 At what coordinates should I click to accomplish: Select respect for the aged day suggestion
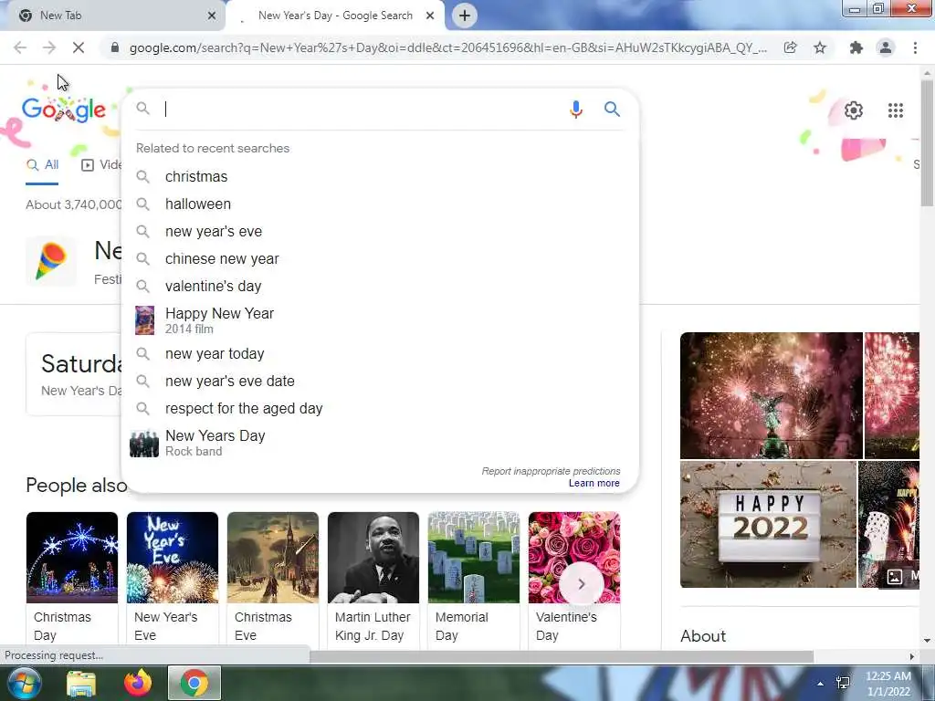(380, 408)
